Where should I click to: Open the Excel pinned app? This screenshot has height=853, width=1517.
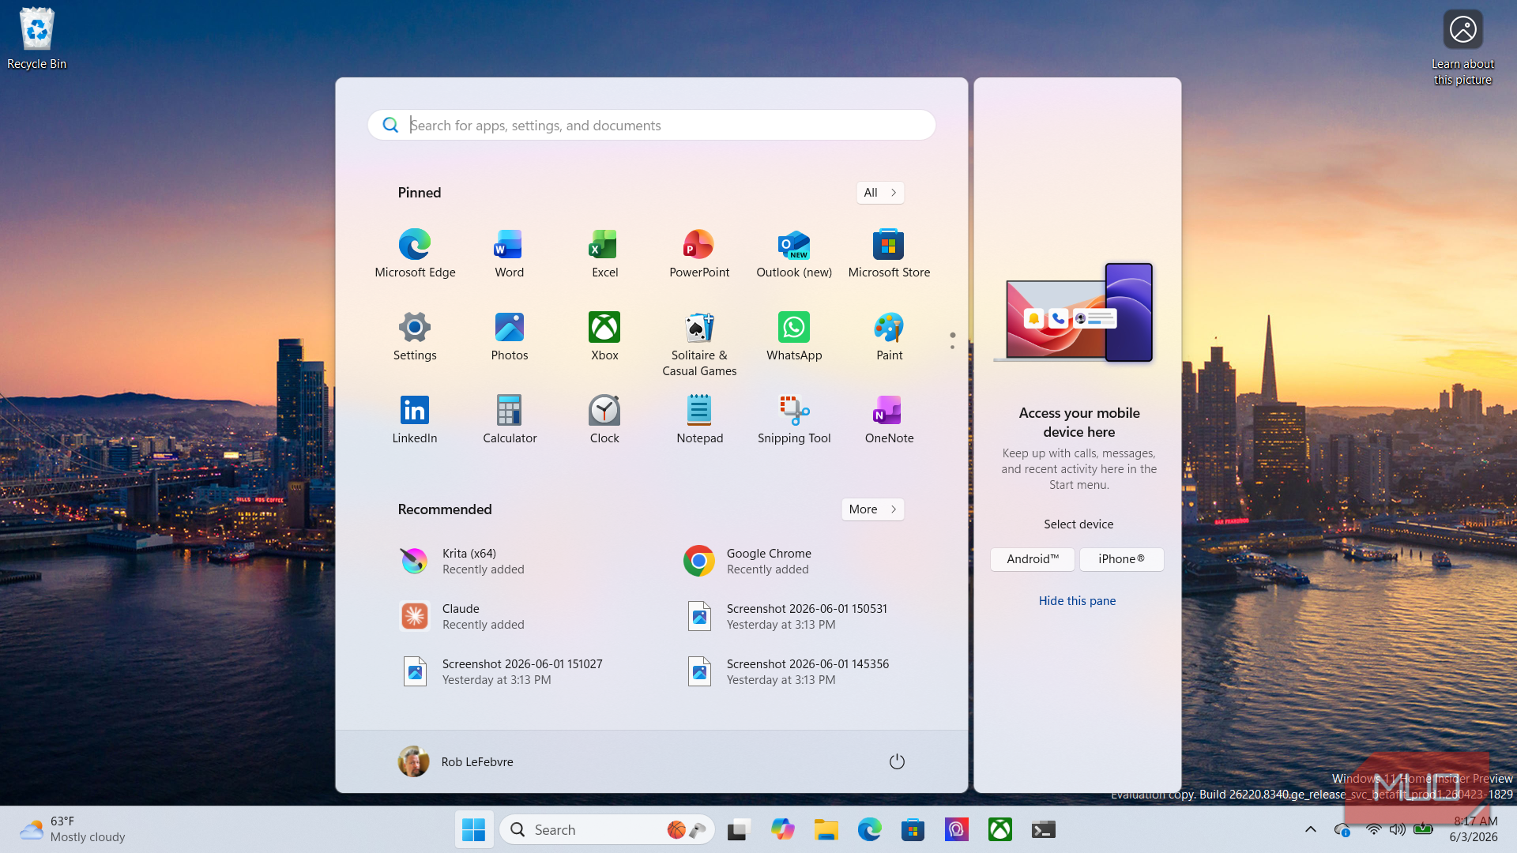pos(604,254)
